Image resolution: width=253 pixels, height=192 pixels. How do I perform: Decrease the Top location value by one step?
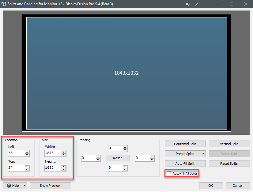(27, 169)
